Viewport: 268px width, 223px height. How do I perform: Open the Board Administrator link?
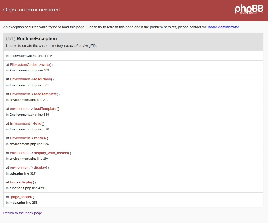223,27
